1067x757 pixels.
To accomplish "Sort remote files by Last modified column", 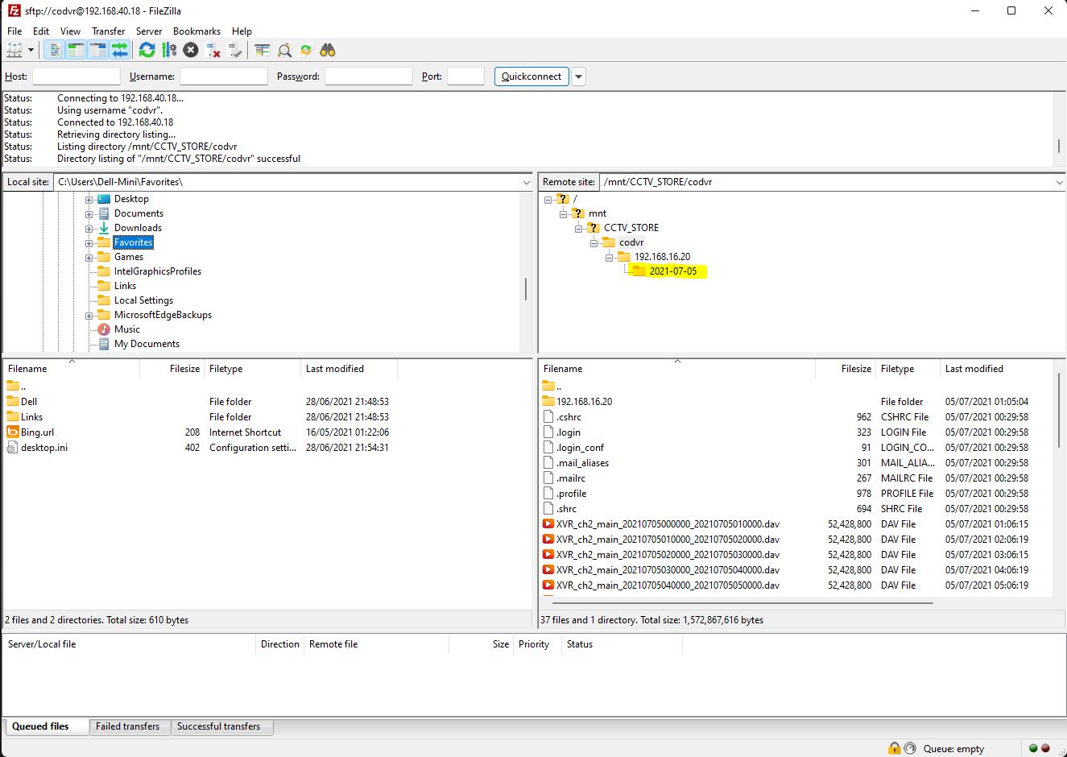I will [995, 369].
